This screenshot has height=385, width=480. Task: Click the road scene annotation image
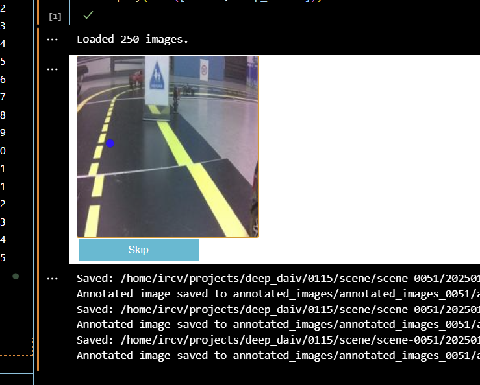click(168, 146)
